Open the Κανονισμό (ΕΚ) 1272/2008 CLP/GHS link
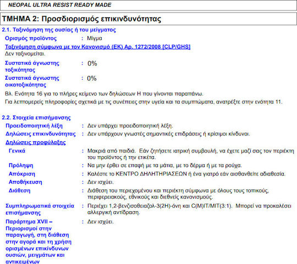Viewport: 297px width, 264px height. [x=98, y=47]
